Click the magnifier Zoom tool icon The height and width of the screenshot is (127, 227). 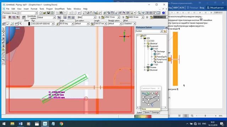click(x=139, y=13)
